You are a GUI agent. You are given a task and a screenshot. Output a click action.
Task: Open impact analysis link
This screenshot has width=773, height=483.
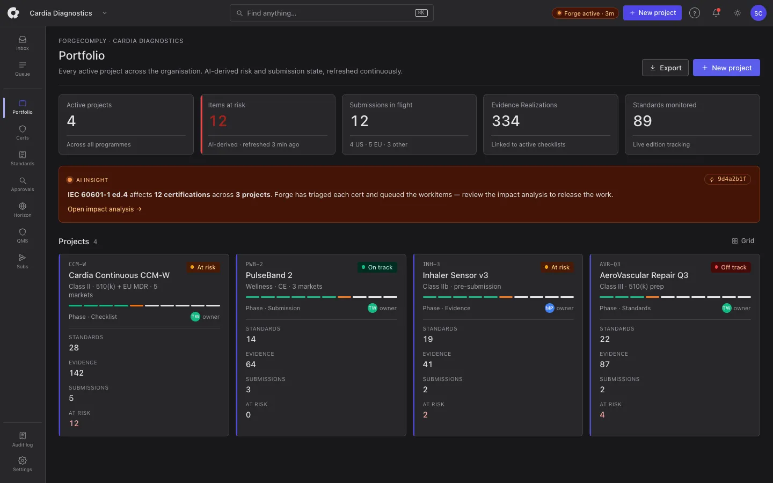click(x=105, y=209)
